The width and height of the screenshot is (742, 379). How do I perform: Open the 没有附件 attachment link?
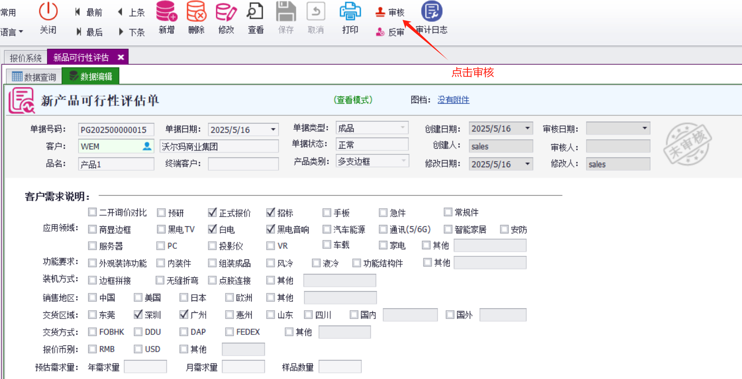click(x=453, y=100)
